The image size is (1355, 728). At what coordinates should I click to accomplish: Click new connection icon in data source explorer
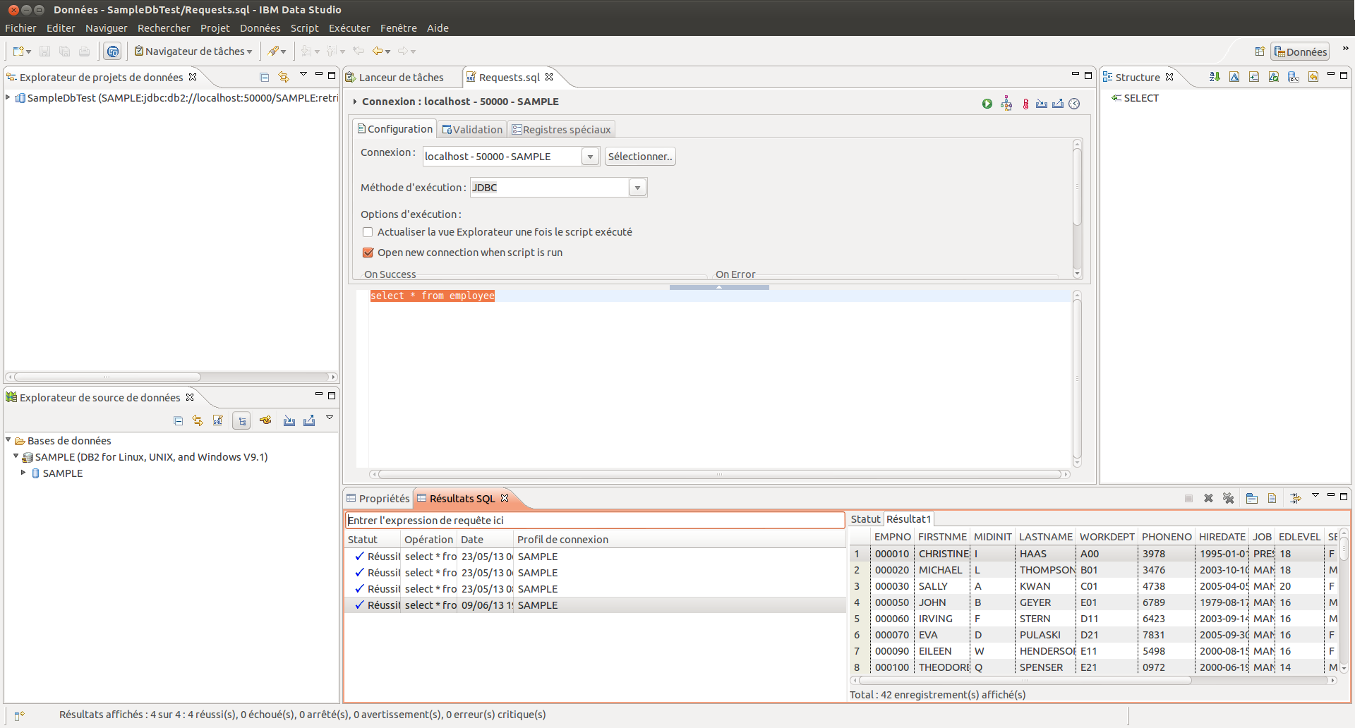pyautogui.click(x=265, y=420)
